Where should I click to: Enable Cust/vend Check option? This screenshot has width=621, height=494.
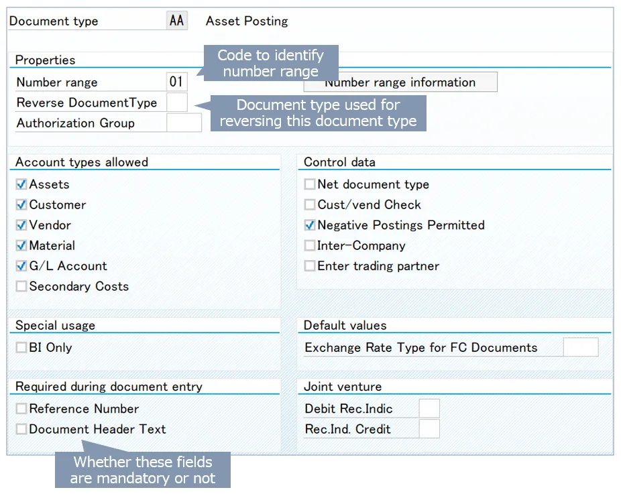[x=309, y=205]
